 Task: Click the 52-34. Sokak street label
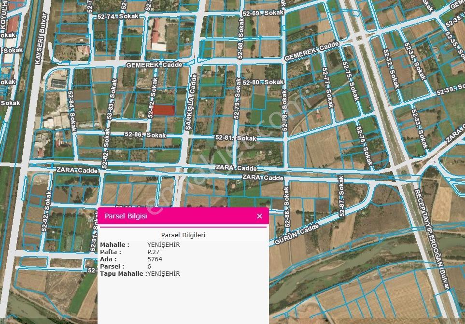pos(415,61)
